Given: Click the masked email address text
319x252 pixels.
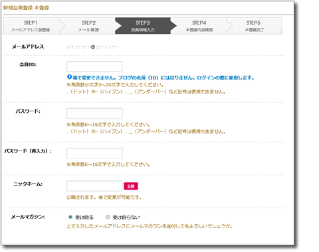Looking at the screenshot, I should pyautogui.click(x=92, y=47).
